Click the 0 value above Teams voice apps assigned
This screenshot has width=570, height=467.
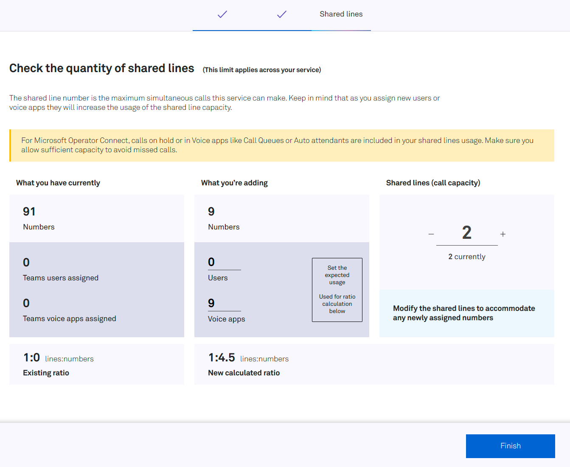(x=26, y=303)
